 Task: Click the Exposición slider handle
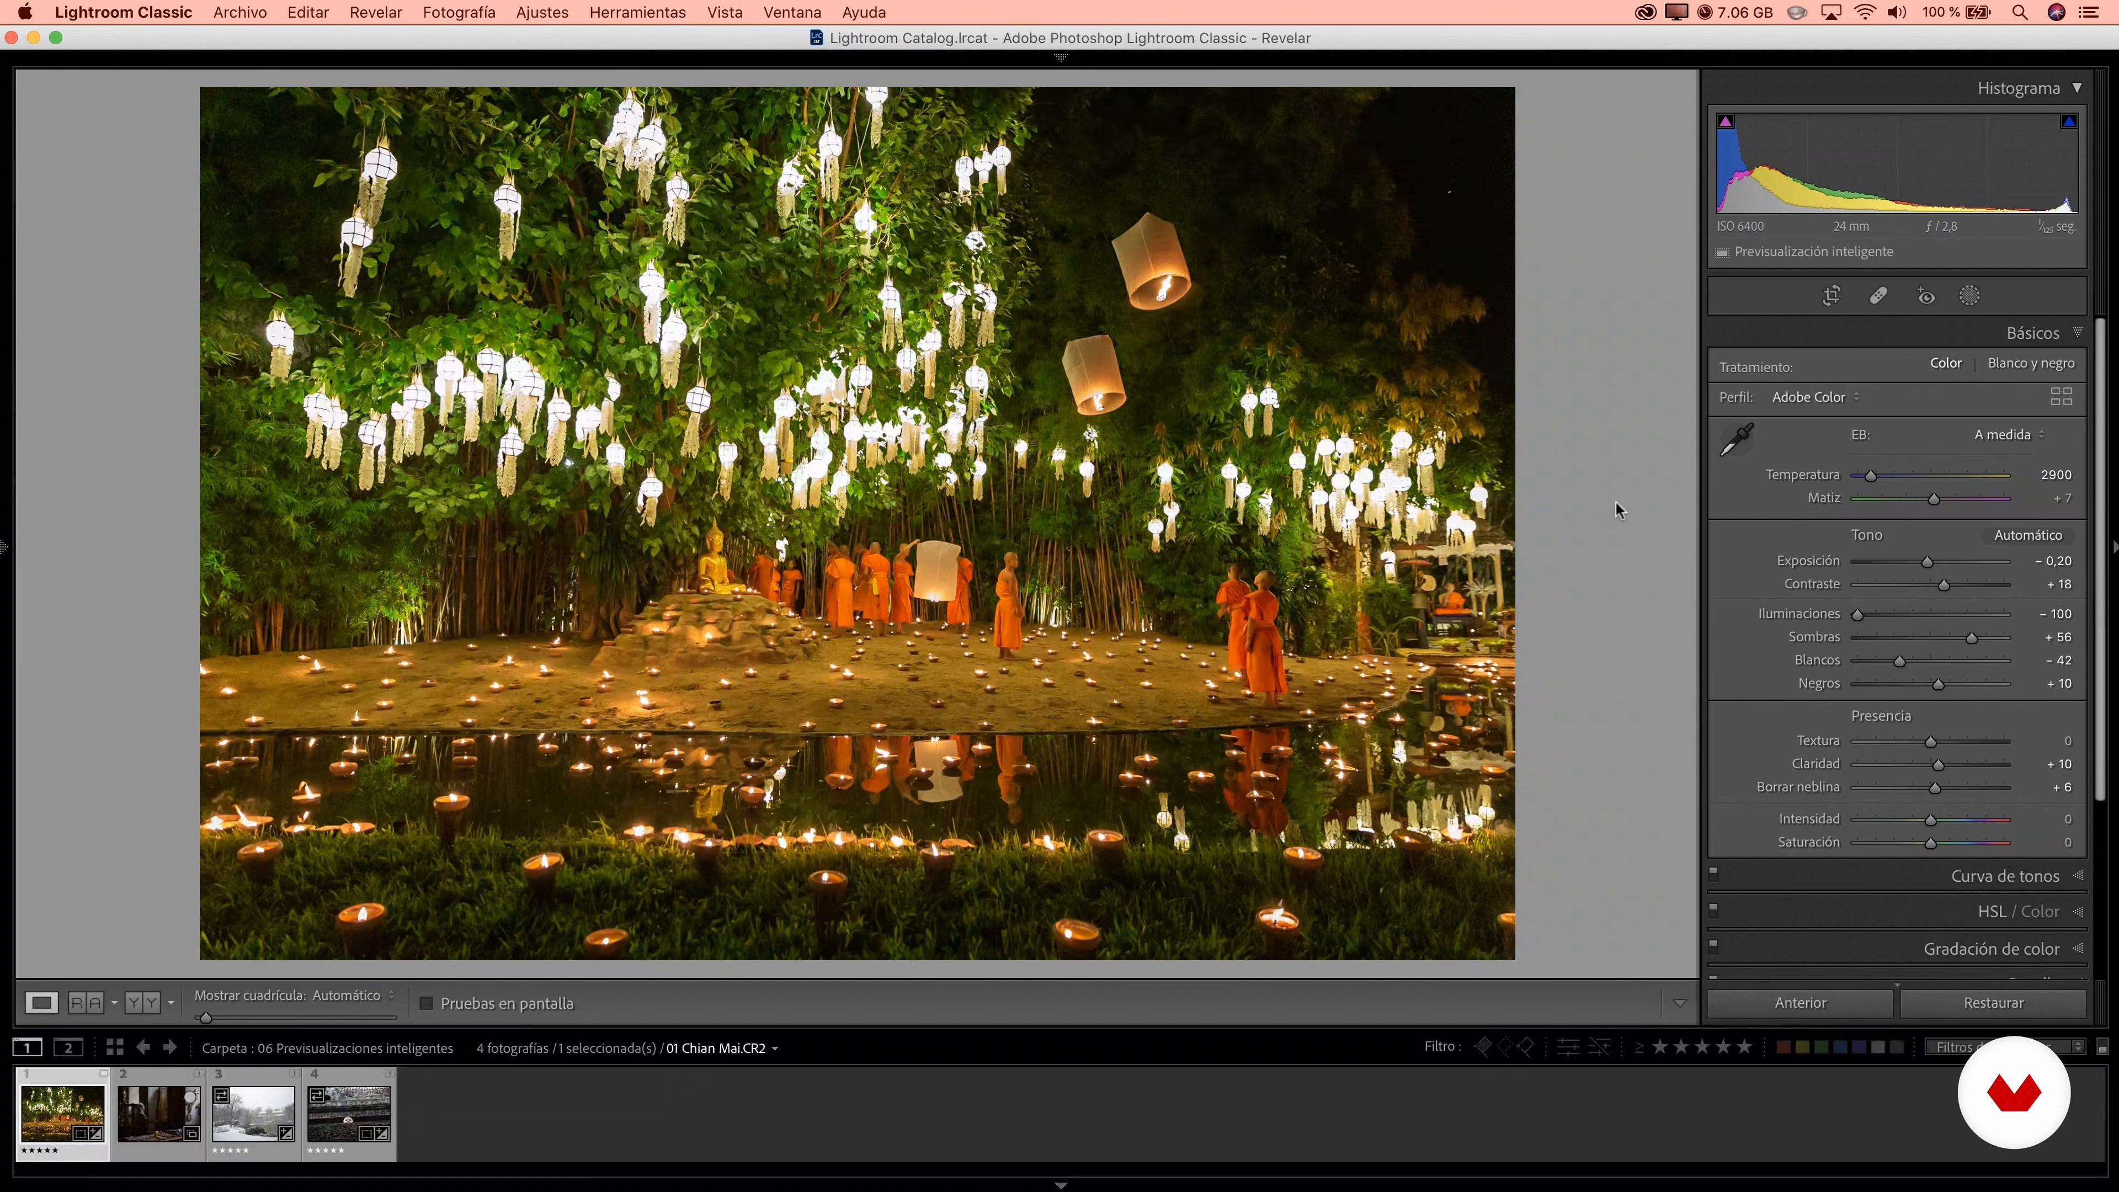pyautogui.click(x=1926, y=562)
